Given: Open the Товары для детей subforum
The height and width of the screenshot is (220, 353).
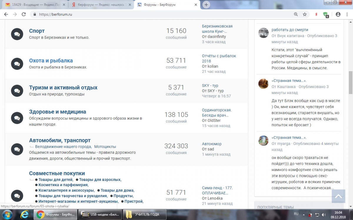Looking at the screenshot, I should pos(56,180).
